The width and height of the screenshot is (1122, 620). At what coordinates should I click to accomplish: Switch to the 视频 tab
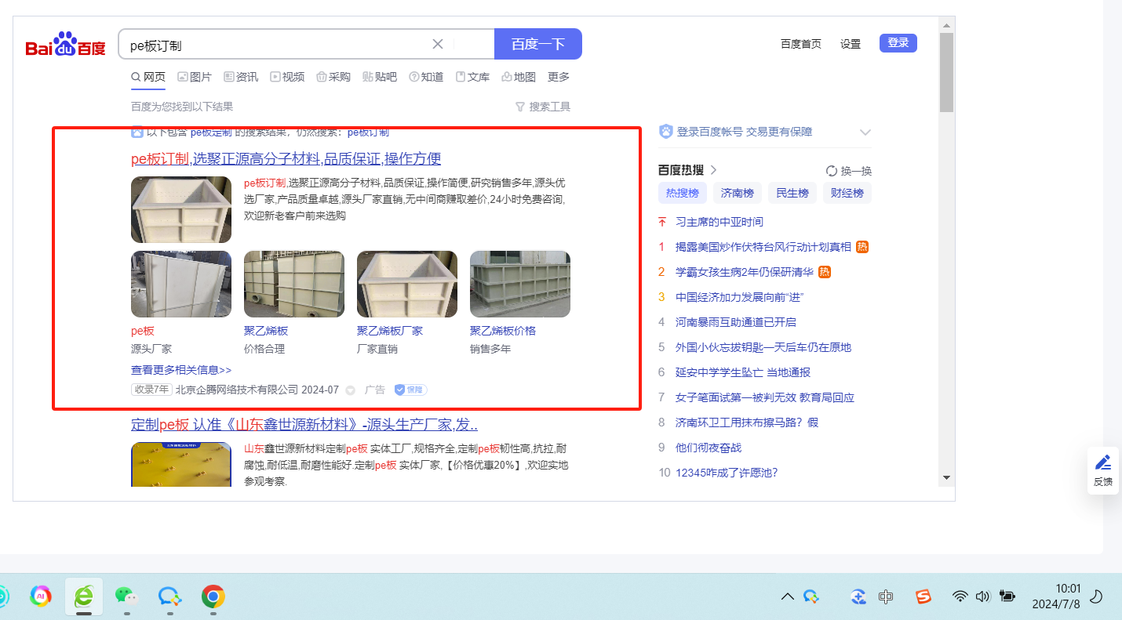287,77
